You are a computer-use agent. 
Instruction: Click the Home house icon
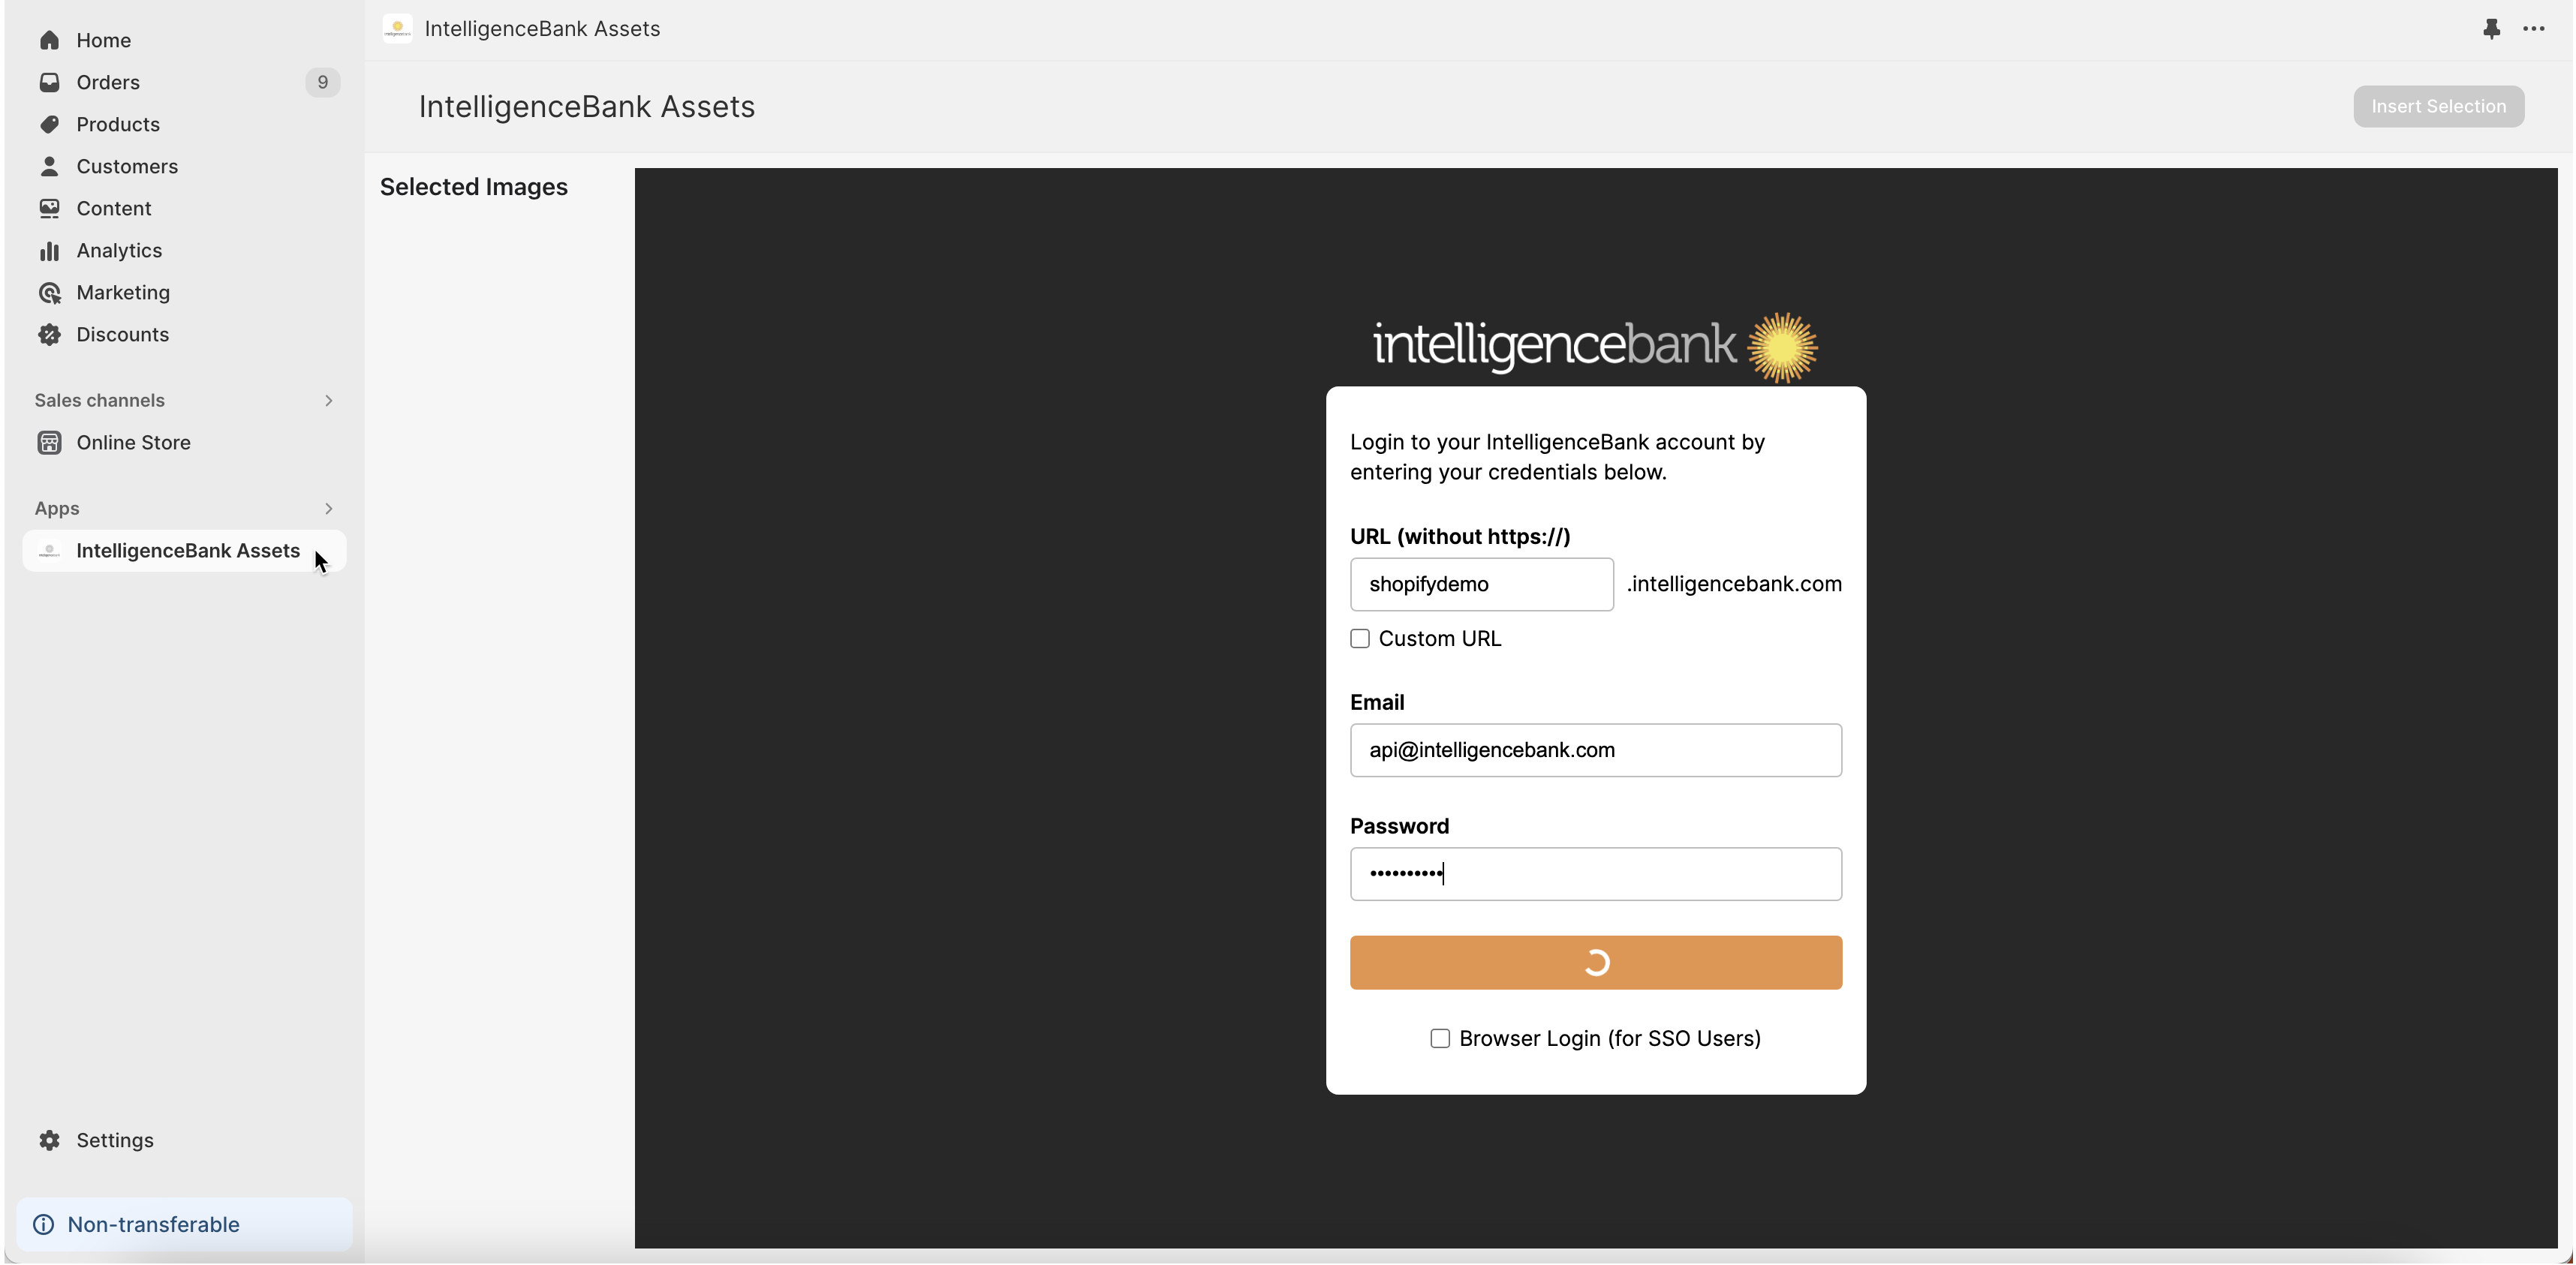pos(49,40)
